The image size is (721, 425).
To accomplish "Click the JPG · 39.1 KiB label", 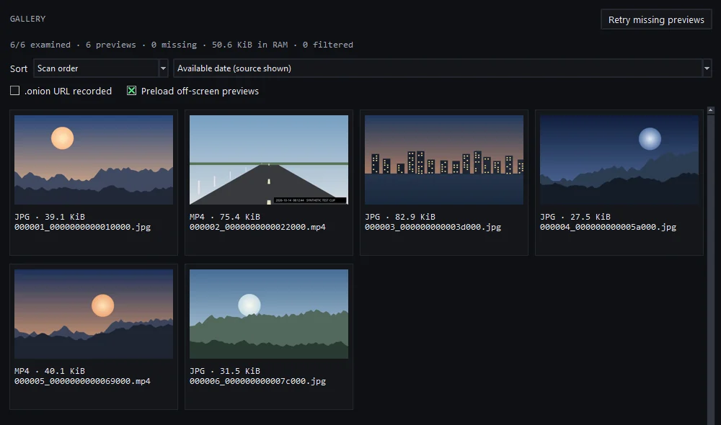I will tap(50, 217).
